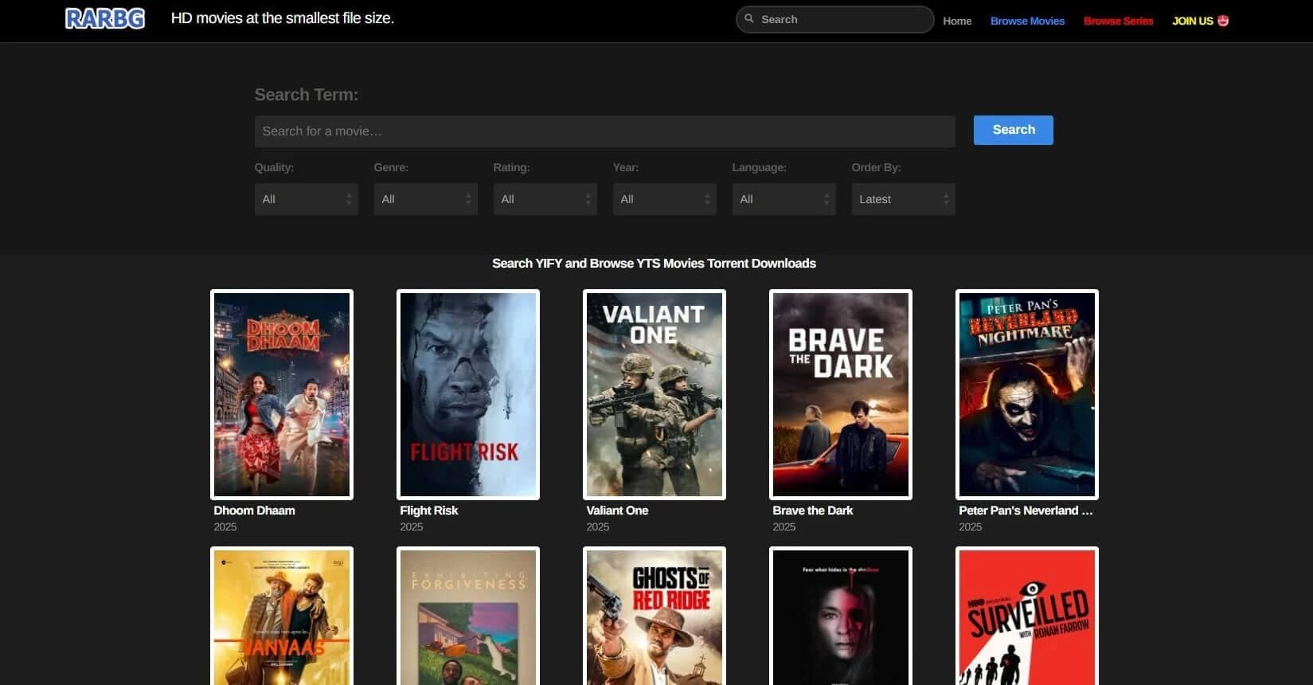Click the emoji icon next to JOIN US
The image size is (1313, 685).
[x=1223, y=21]
